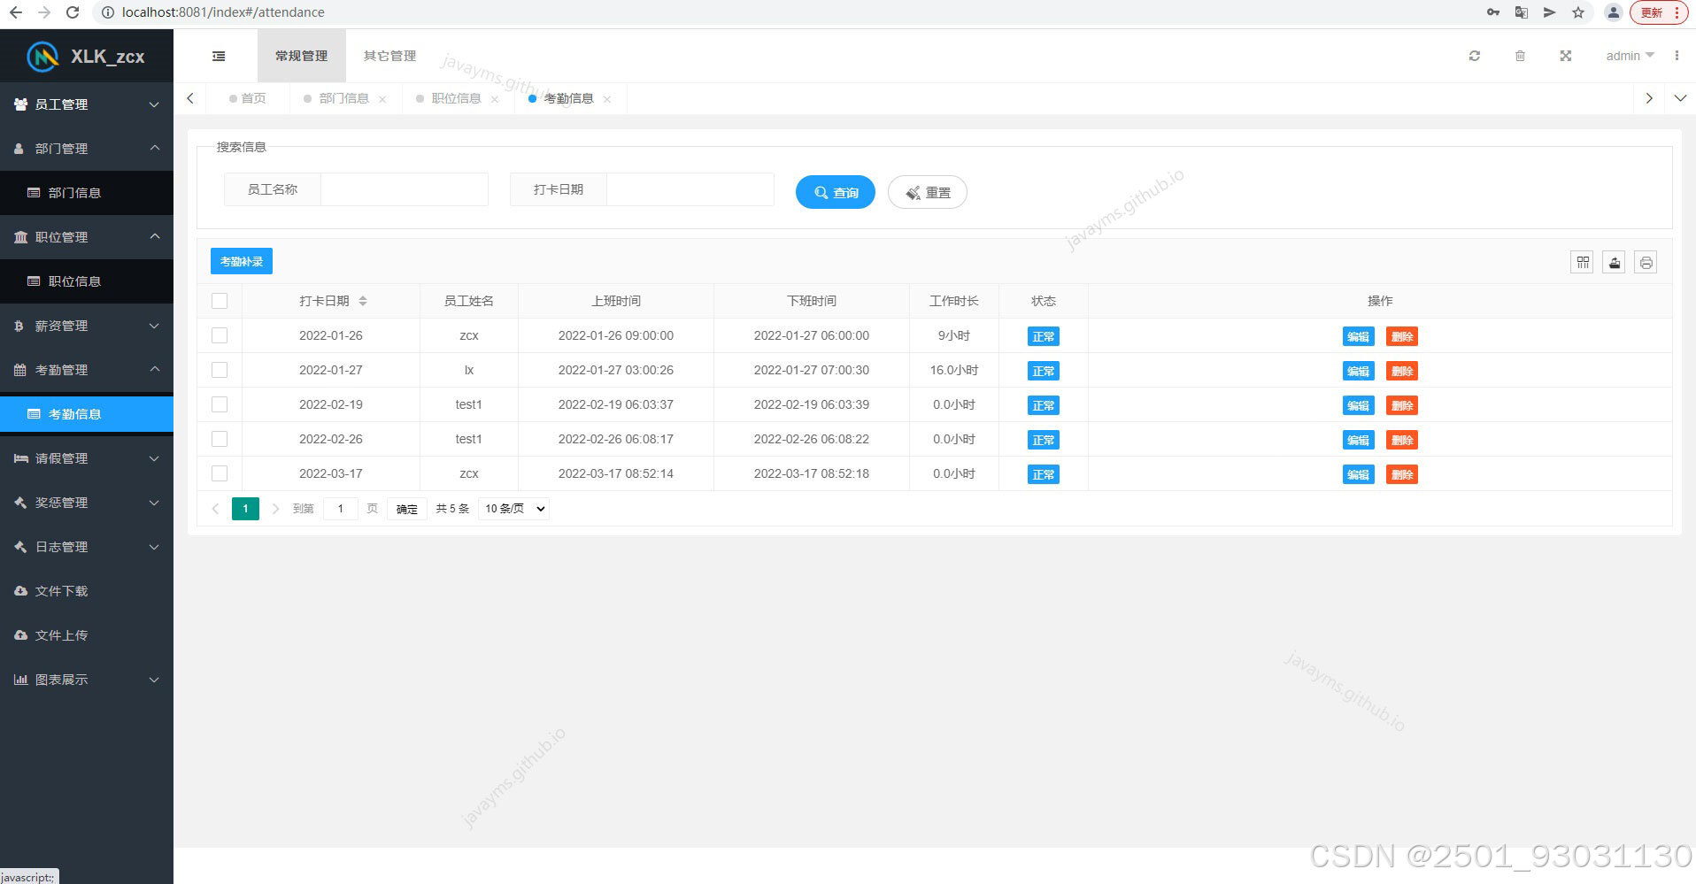The image size is (1696, 884).
Task: Switch to the 其它管理 menu
Action: tap(389, 56)
